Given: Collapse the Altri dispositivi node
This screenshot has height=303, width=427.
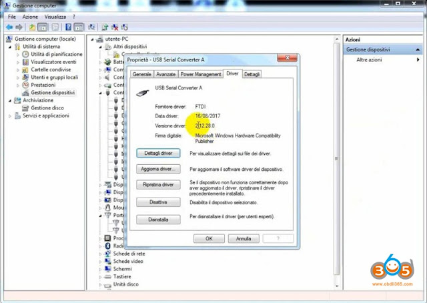Looking at the screenshot, I should click(100, 47).
